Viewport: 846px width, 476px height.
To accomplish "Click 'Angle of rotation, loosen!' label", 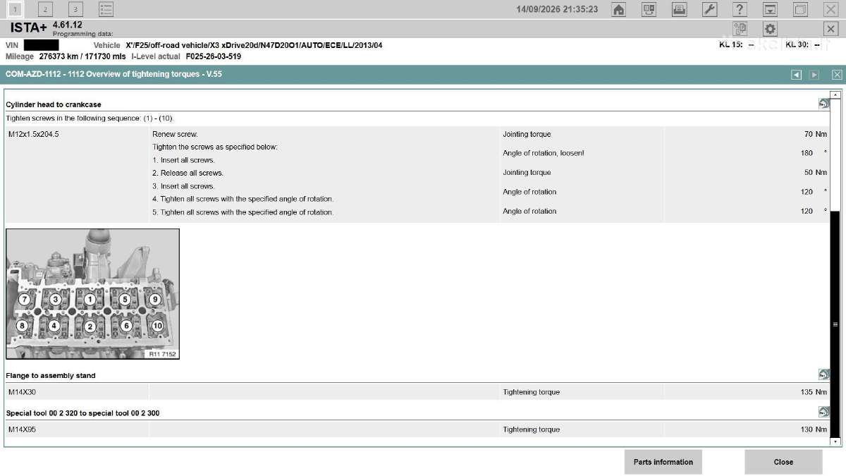I will 544,153.
